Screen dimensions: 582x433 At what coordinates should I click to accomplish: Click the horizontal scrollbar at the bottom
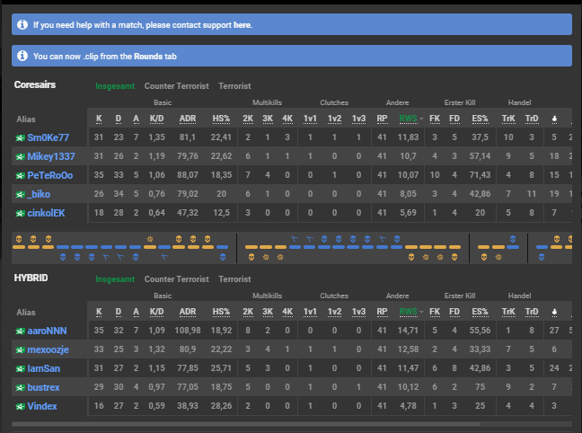pyautogui.click(x=246, y=424)
